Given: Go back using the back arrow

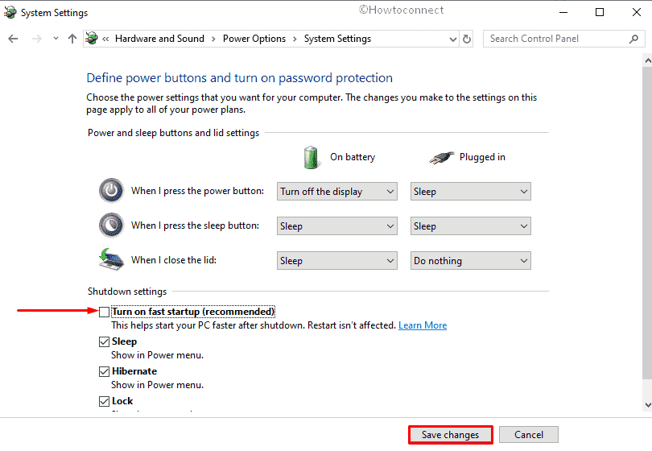Looking at the screenshot, I should 14,39.
